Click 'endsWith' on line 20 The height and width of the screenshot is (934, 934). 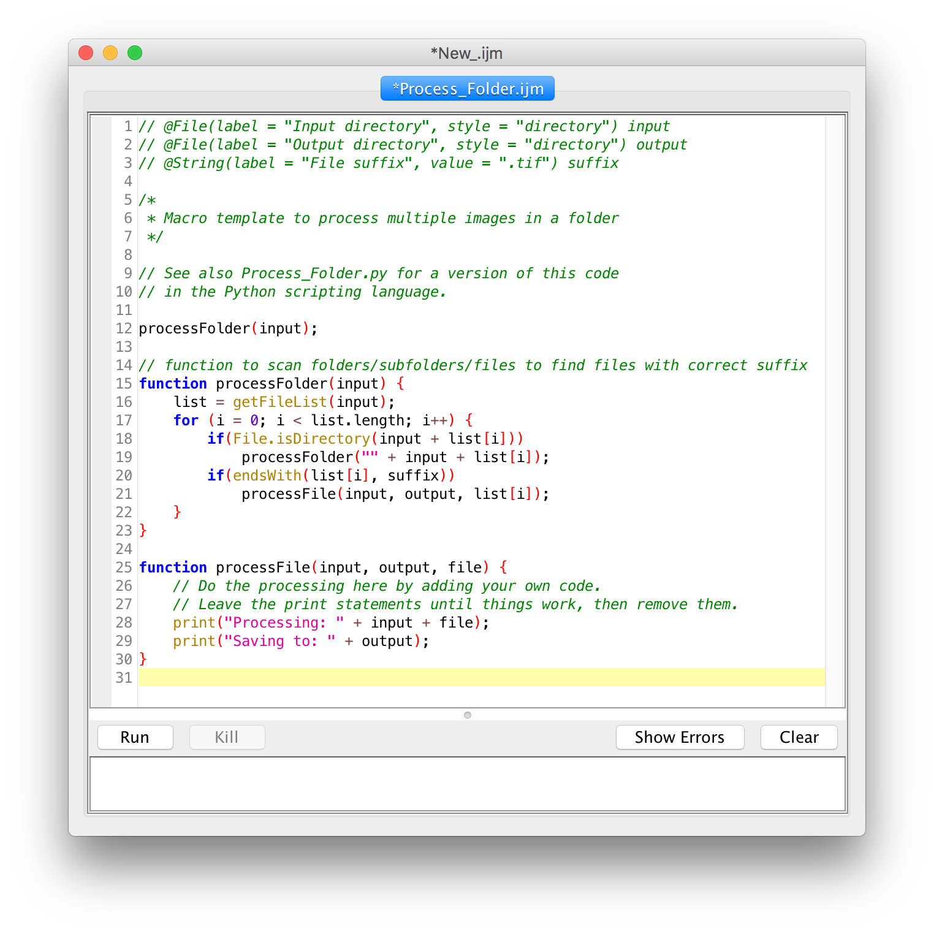coord(267,476)
